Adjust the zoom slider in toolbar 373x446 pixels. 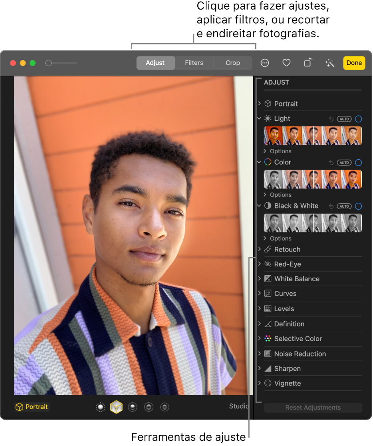click(61, 63)
